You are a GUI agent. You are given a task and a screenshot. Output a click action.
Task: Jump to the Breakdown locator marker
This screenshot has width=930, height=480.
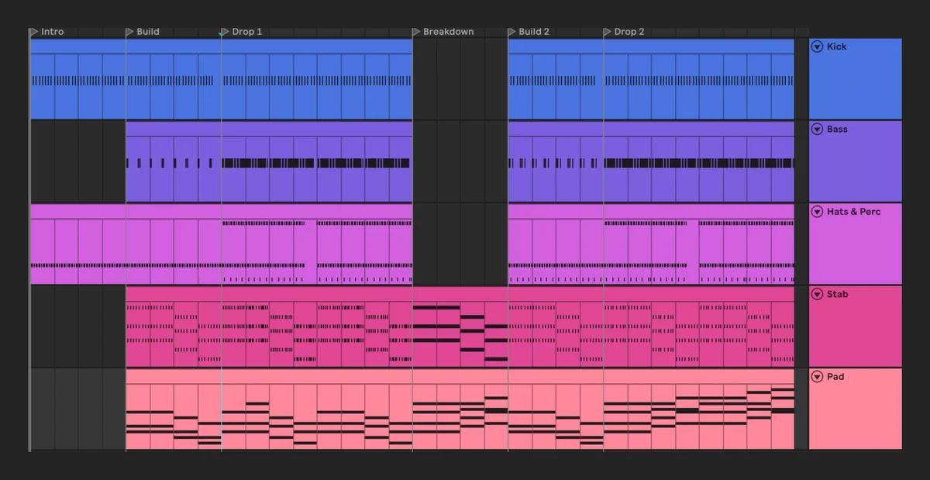(443, 32)
